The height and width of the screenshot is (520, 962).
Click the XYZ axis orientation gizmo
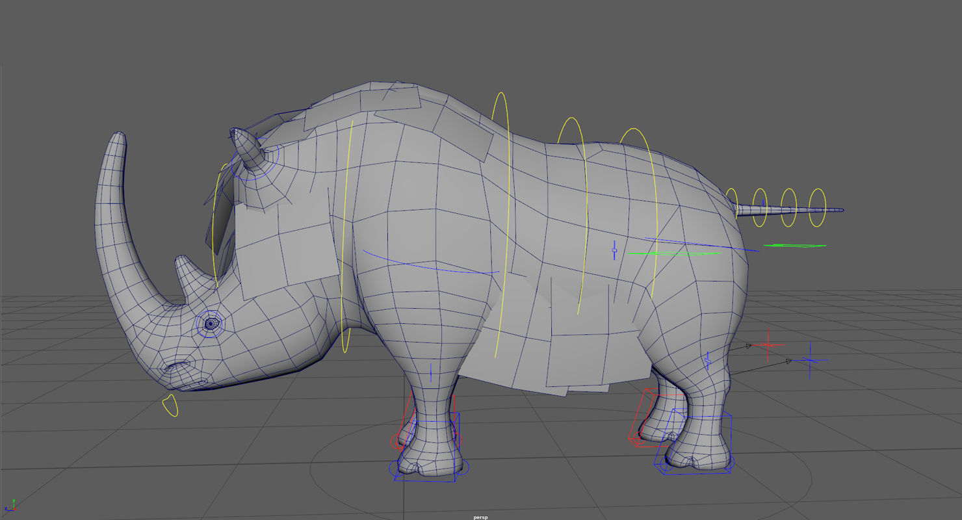[10, 506]
